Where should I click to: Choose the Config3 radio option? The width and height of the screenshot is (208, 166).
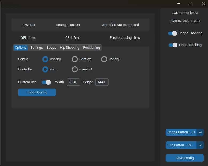[104, 59]
